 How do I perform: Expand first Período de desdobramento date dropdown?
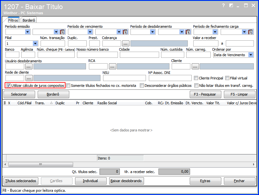pos(152,32)
